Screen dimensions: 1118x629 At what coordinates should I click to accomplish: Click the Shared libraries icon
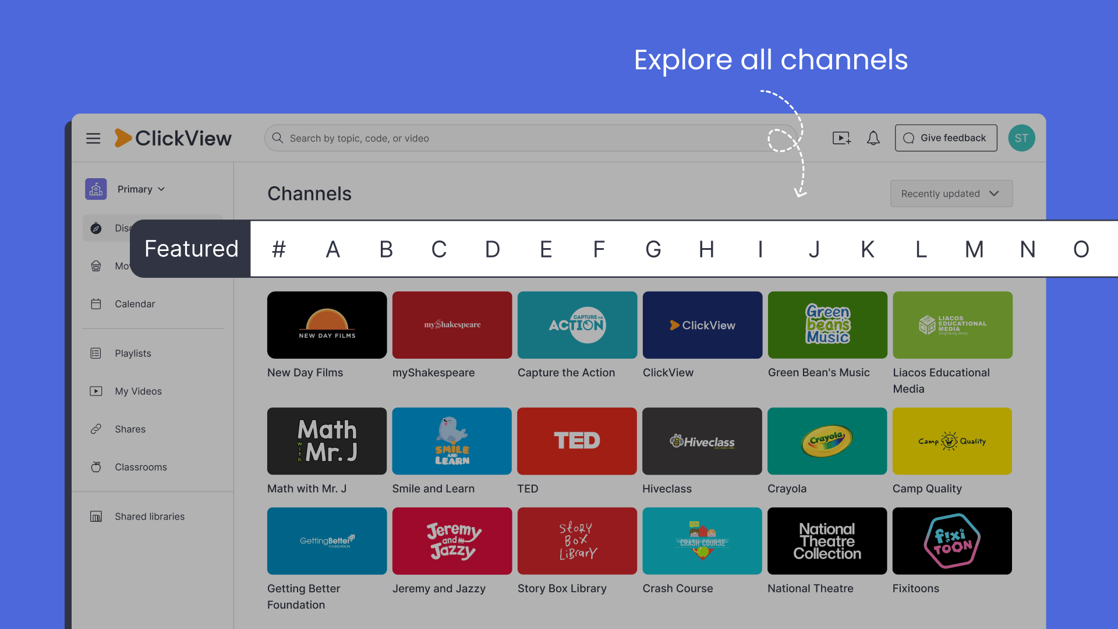[96, 517]
